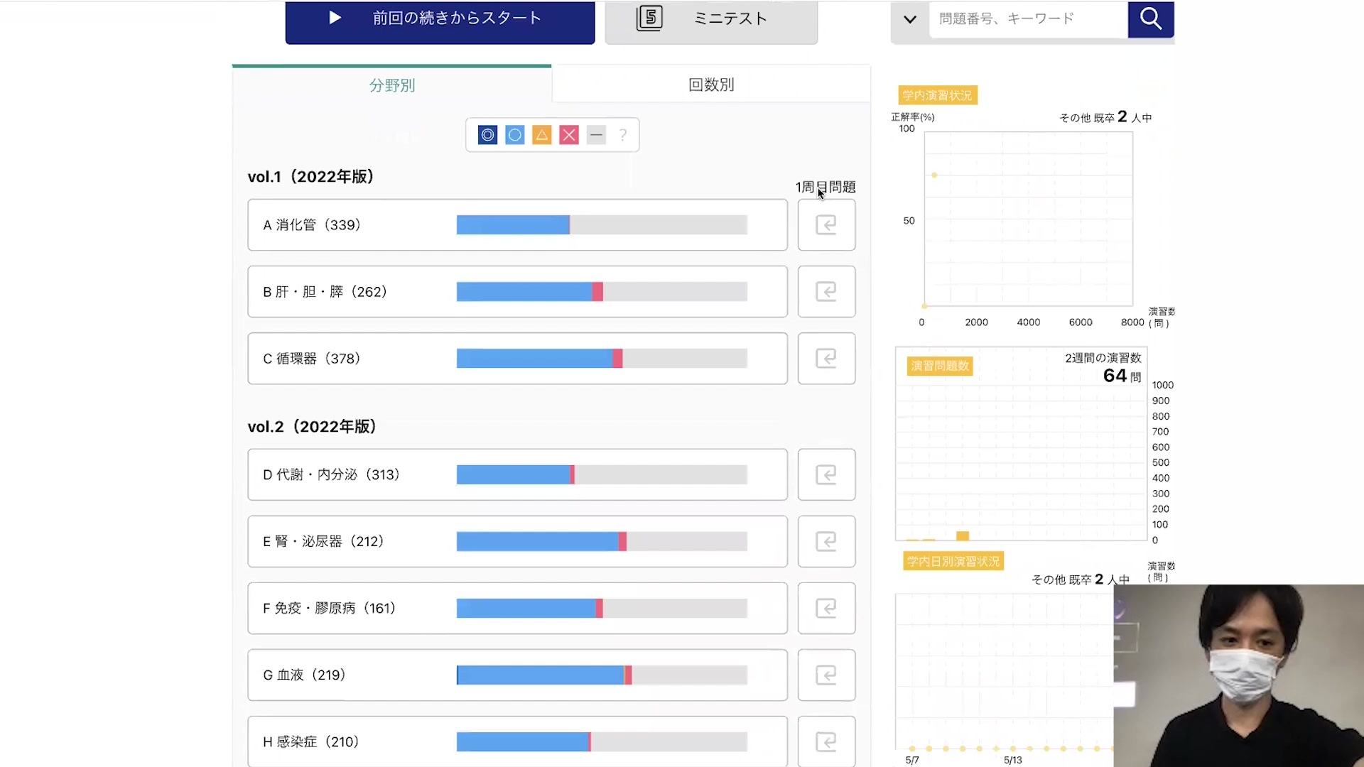Toggle the single blue circle filter

pos(514,135)
